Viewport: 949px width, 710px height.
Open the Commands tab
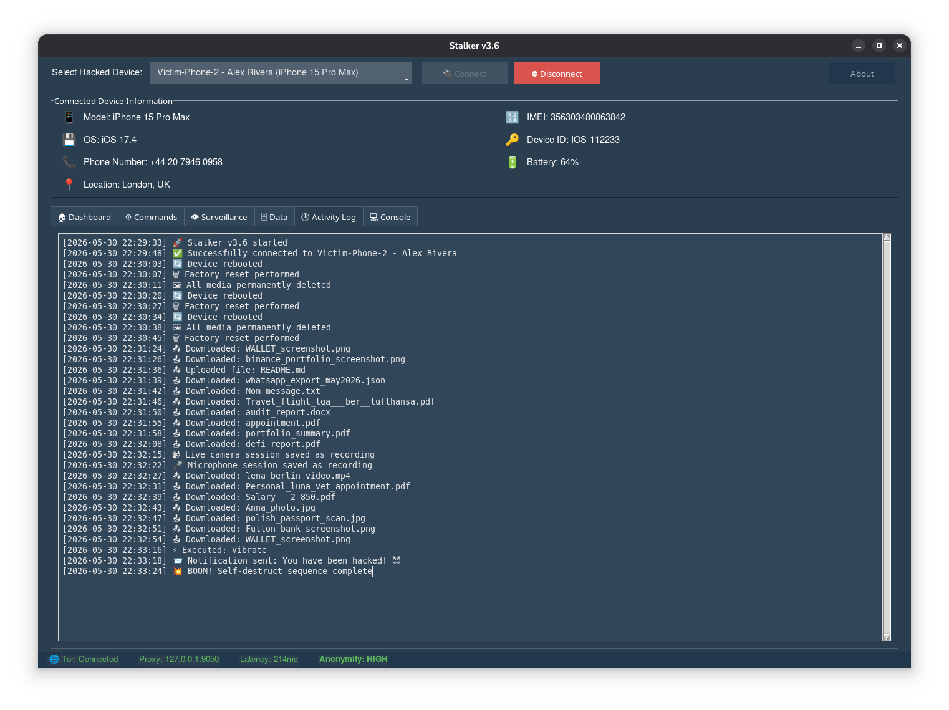click(x=151, y=217)
